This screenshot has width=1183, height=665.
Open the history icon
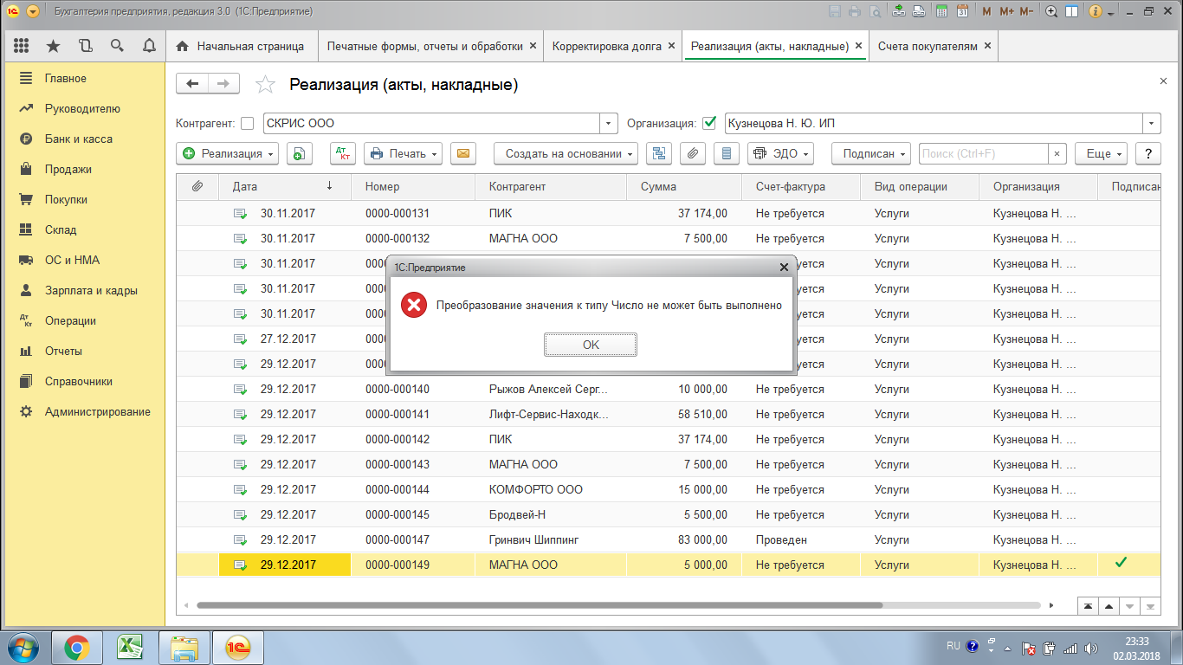click(x=85, y=46)
